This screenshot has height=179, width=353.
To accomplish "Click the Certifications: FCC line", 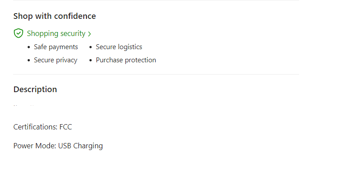I will tap(43, 127).
